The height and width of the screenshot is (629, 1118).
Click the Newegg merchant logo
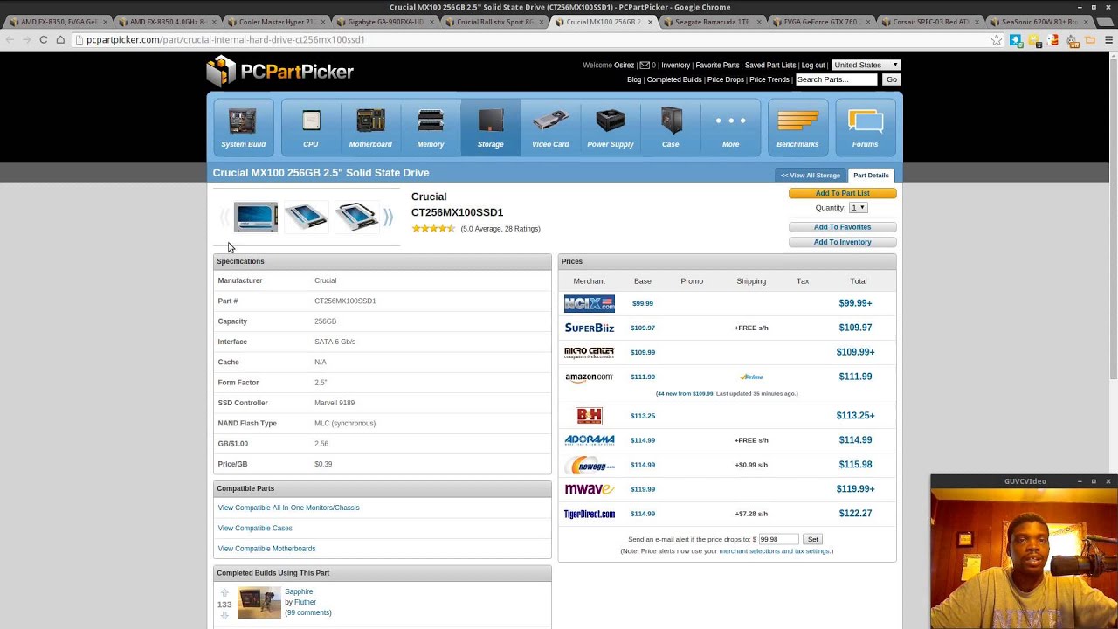coord(590,465)
